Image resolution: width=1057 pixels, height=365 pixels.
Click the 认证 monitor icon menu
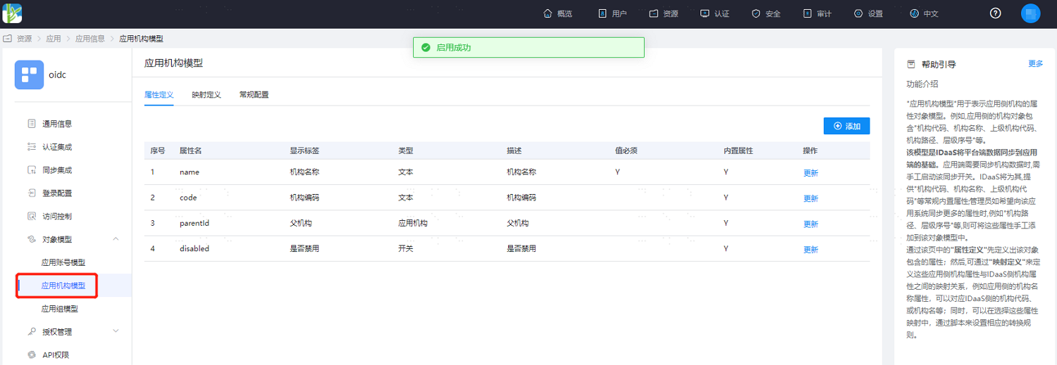coord(715,13)
